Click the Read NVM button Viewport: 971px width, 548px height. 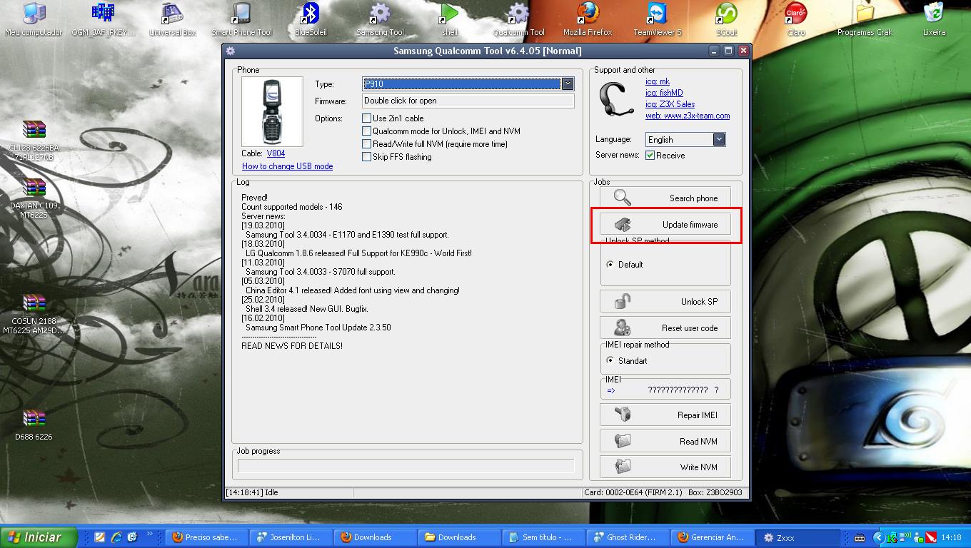(x=665, y=442)
